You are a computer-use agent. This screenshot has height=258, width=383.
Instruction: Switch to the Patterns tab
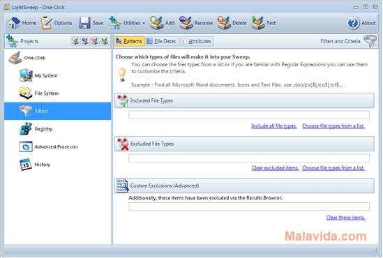[130, 41]
